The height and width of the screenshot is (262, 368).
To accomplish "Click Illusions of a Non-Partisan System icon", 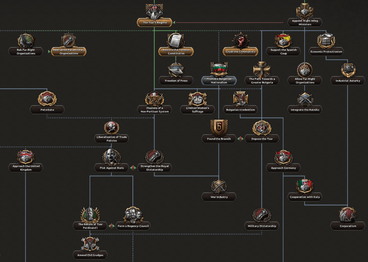I will coord(155,99).
